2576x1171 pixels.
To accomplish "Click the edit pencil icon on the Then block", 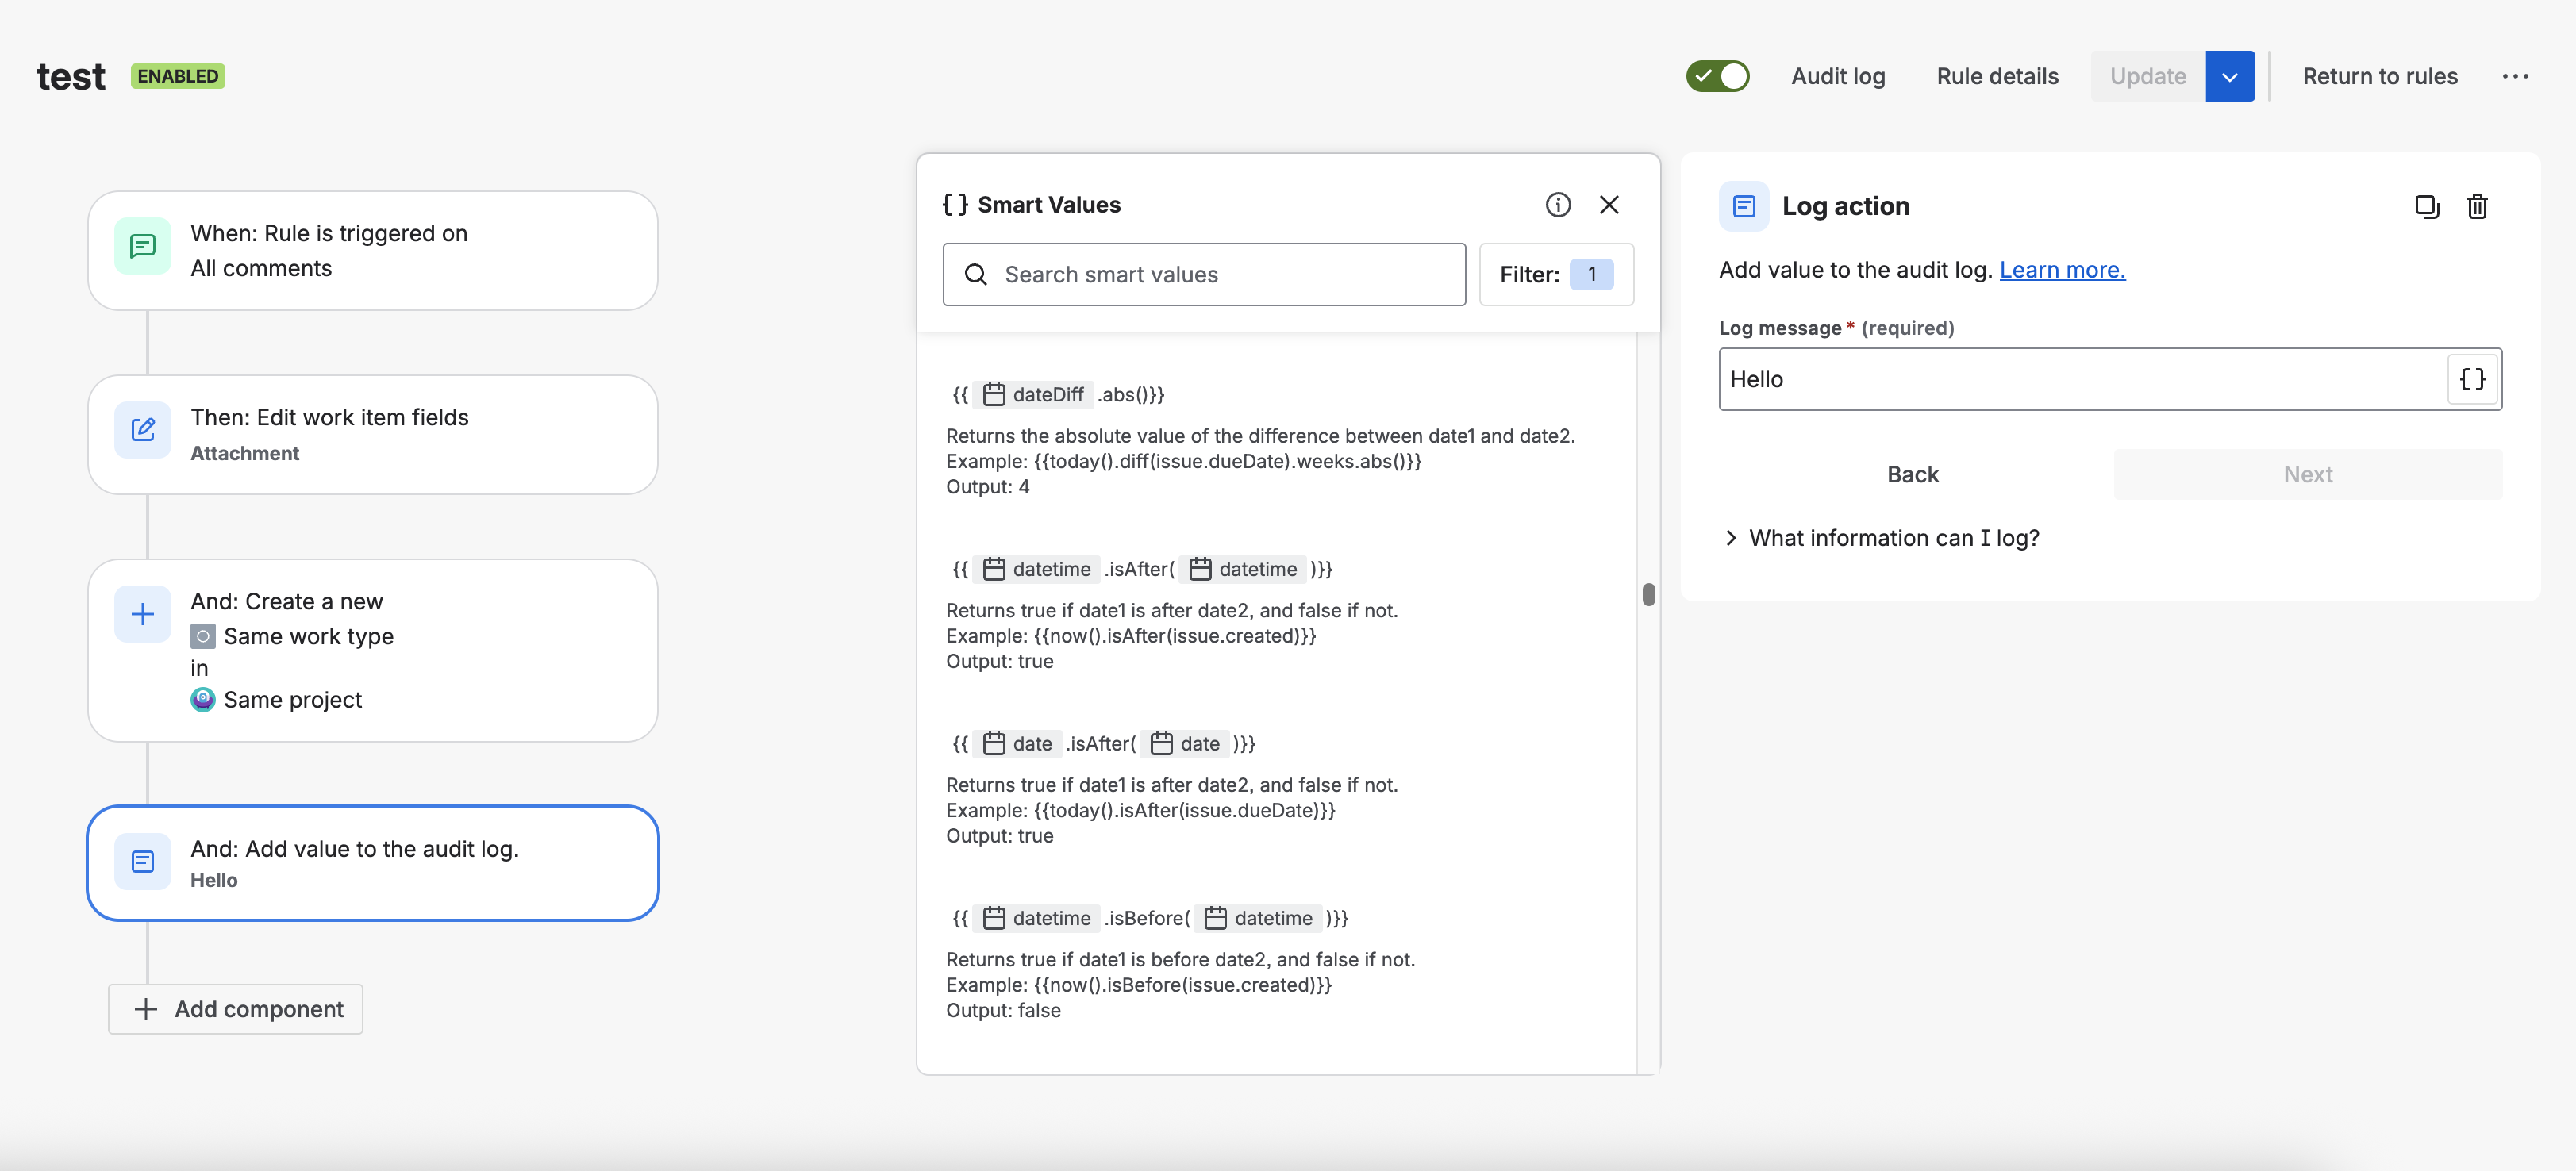I will [x=143, y=430].
